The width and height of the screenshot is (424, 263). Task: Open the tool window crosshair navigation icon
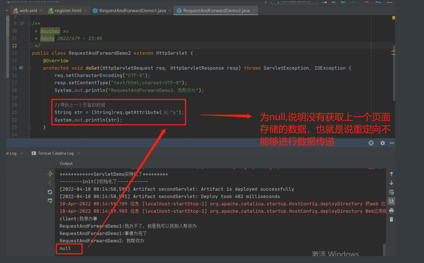(x=371, y=143)
